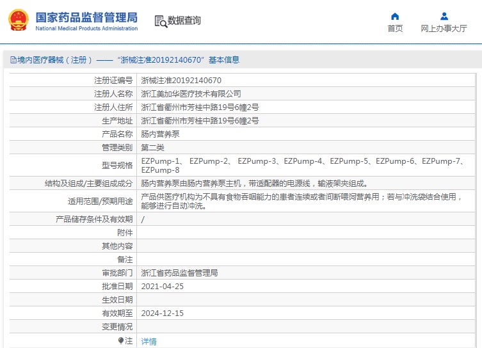Click the expiry date 2024-12-15
The height and width of the screenshot is (348, 482).
click(x=163, y=313)
